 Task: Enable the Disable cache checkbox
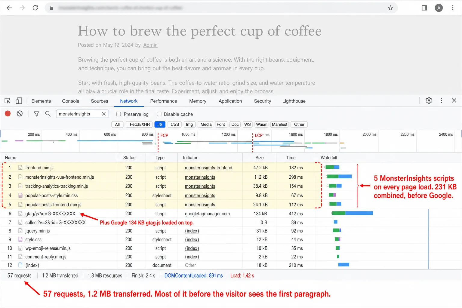click(159, 114)
